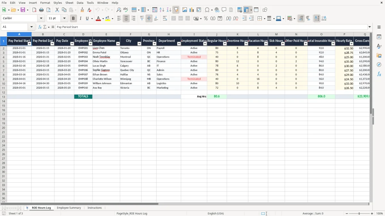Open the Department column filter dropdown
Viewport: 385px width, 216px height.
point(179,44)
